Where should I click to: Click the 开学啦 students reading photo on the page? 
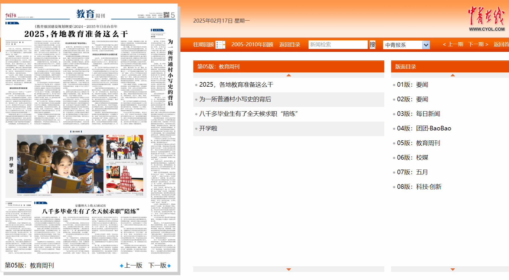pyautogui.click(x=60, y=164)
